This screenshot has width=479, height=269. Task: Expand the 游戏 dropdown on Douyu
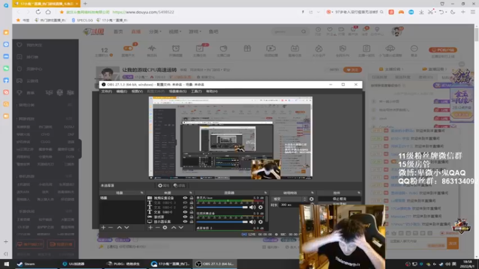(195, 32)
